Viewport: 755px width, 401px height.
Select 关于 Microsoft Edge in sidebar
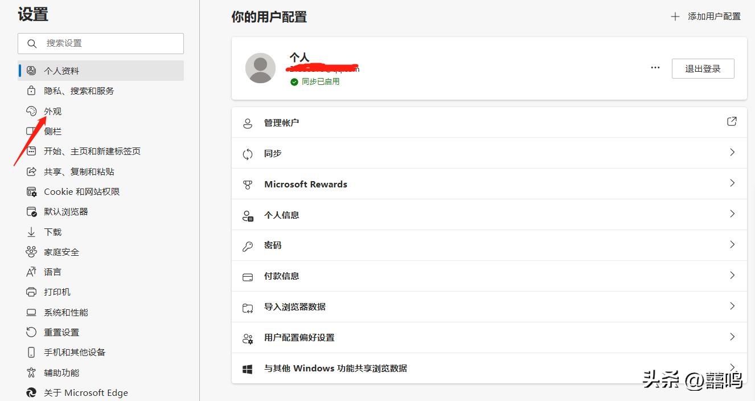tap(85, 392)
